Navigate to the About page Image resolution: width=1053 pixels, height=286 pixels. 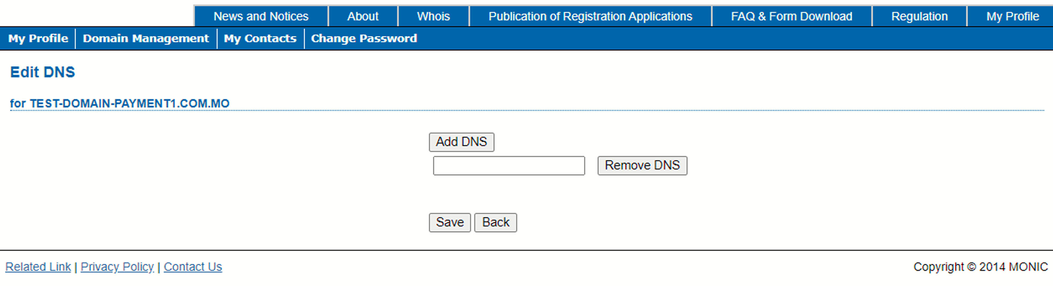(x=362, y=16)
